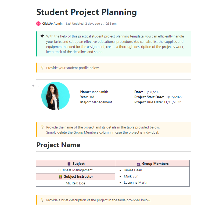
Task: Click the plus icon beside the profile block
Action: (33, 86)
